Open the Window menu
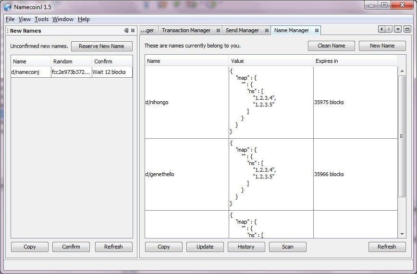Image resolution: width=417 pixels, height=274 pixels. point(63,19)
